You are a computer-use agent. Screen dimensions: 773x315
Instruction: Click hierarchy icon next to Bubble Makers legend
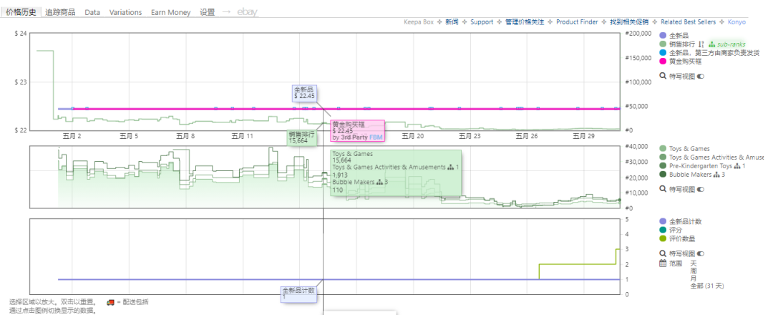pos(716,175)
